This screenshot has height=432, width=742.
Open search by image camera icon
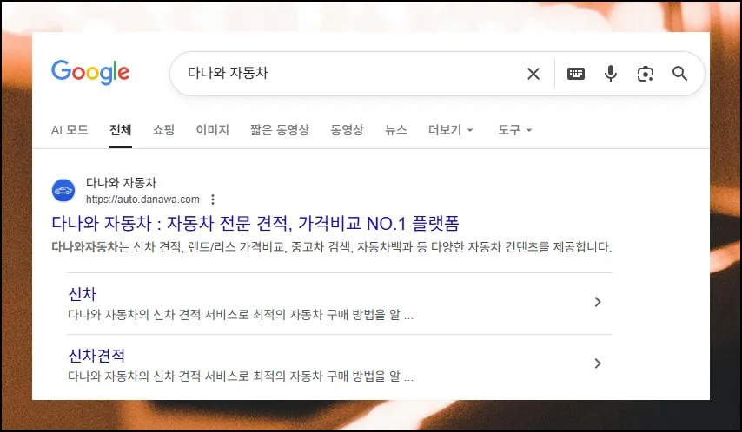tap(646, 74)
